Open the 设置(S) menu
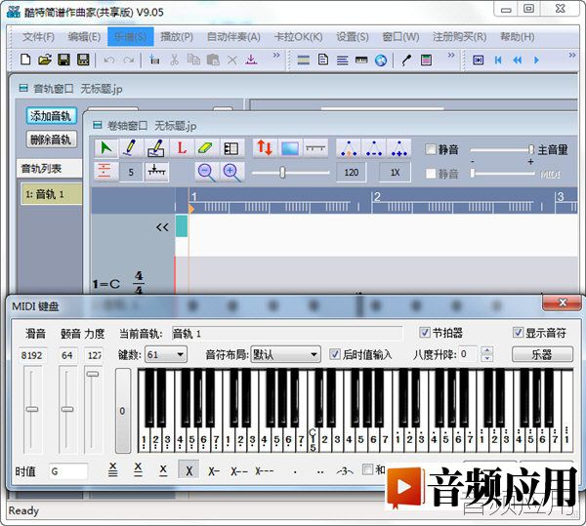The image size is (586, 526). tap(353, 37)
